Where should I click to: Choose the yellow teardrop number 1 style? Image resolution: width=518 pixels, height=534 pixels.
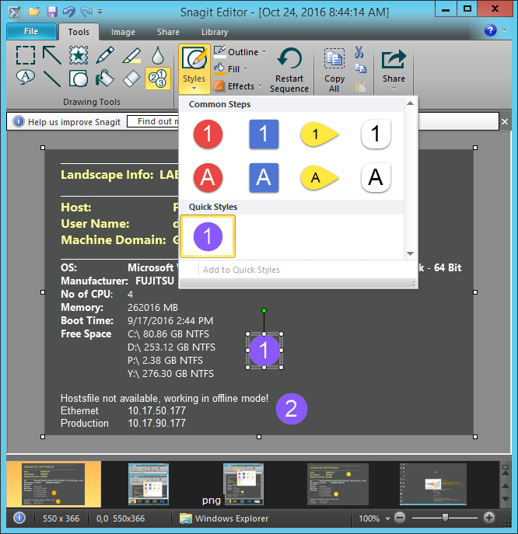pos(320,134)
